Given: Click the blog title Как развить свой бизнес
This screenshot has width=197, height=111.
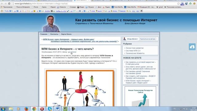Looking at the screenshot, I should pyautogui.click(x=116, y=20).
